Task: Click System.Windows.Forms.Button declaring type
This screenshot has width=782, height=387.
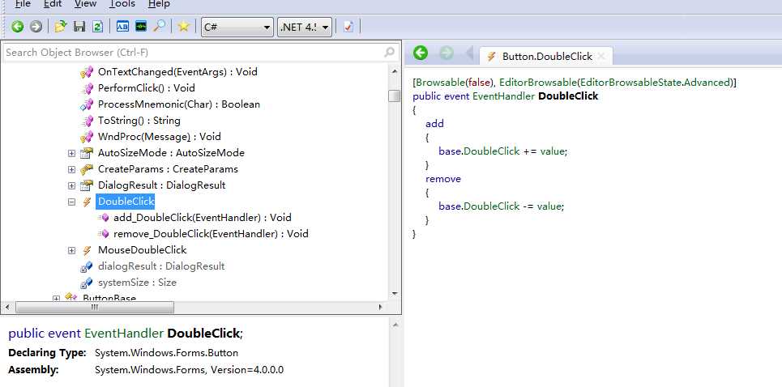Action: [167, 353]
